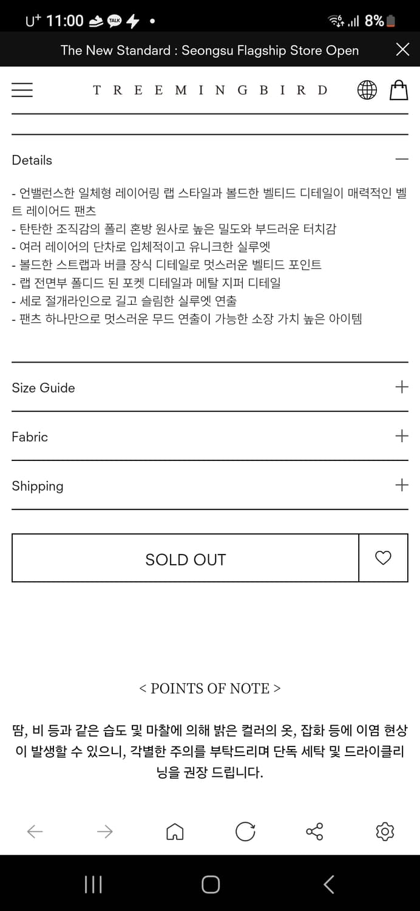Add item to wishlist with heart
The image size is (420, 911).
[383, 558]
